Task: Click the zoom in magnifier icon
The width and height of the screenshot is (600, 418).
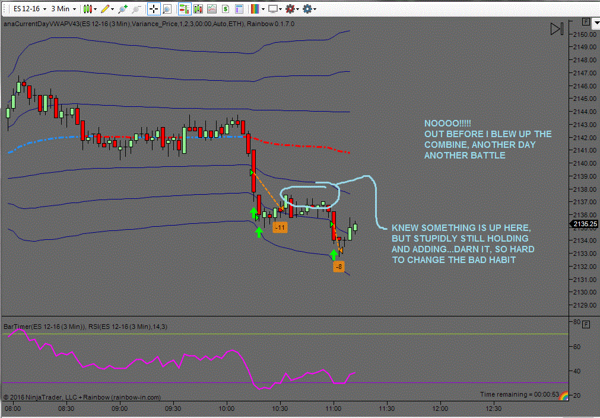Action: 123,8
